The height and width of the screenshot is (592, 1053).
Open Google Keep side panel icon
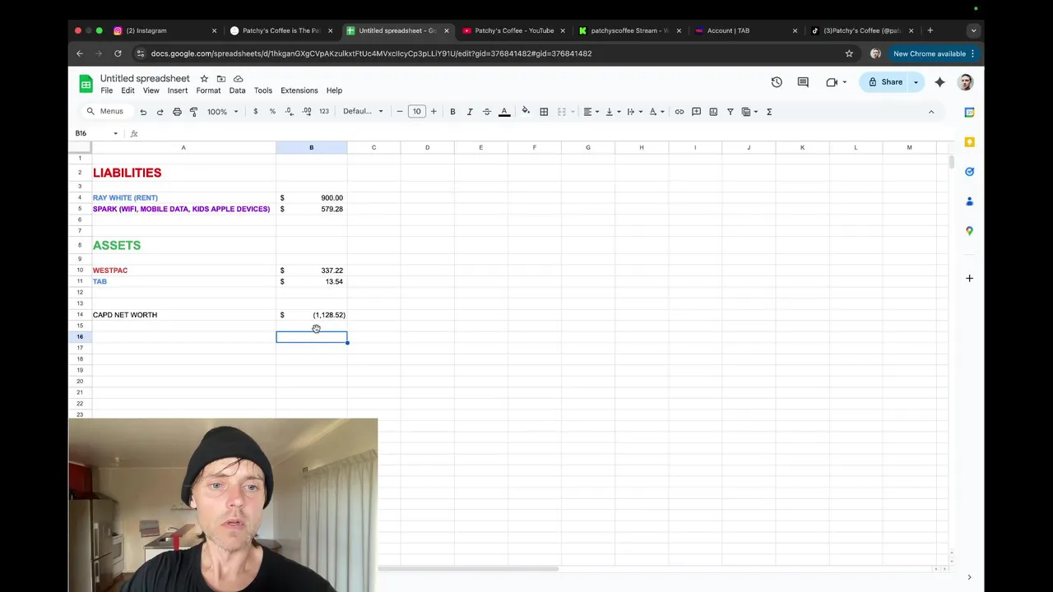tap(969, 142)
